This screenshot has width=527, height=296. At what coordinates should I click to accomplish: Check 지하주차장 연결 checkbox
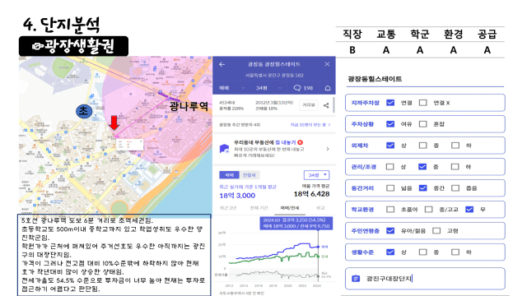tap(390, 102)
